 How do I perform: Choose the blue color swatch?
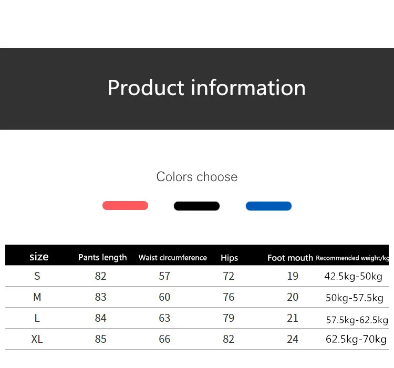click(268, 206)
